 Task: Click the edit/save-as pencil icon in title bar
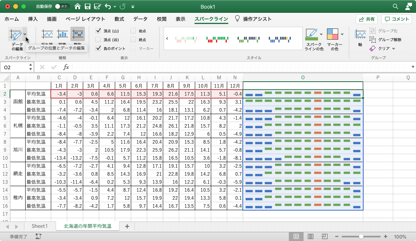[97, 6]
